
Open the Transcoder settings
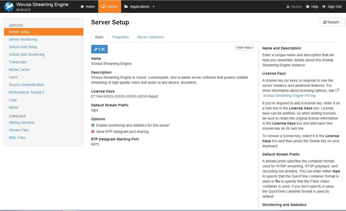tap(18, 62)
